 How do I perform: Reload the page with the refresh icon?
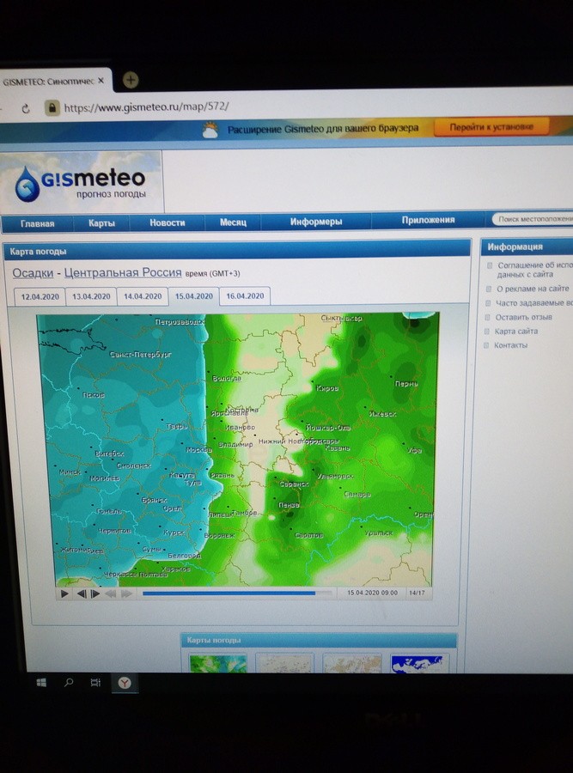pyautogui.click(x=26, y=109)
